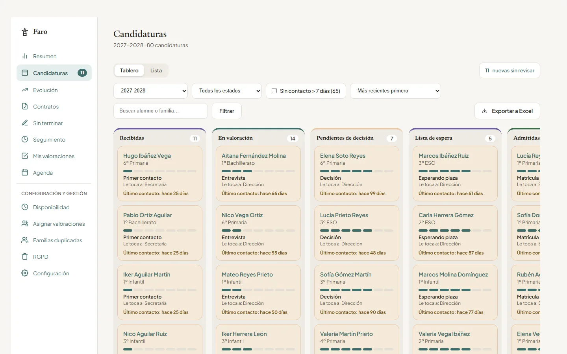This screenshot has width=567, height=354.
Task: Open the Configuración gear icon
Action: coord(25,273)
